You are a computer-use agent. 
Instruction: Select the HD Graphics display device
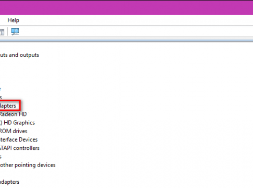17,123
